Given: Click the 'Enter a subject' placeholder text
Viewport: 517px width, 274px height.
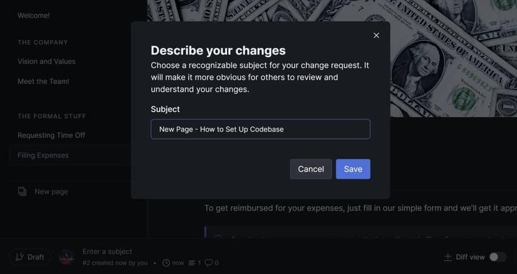Looking at the screenshot, I should (107, 251).
